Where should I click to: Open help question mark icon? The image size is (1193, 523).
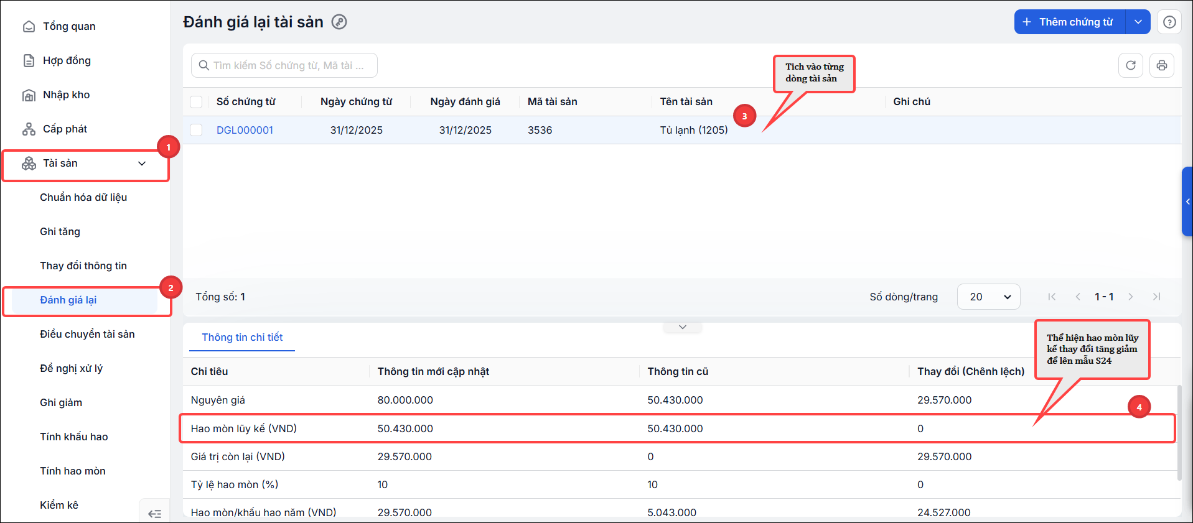[x=1169, y=22]
